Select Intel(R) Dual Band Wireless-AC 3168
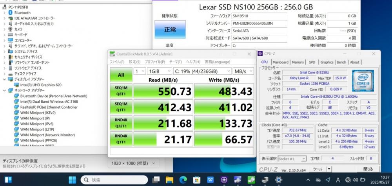Viewport: 392px width, 186px height. [x=49, y=102]
